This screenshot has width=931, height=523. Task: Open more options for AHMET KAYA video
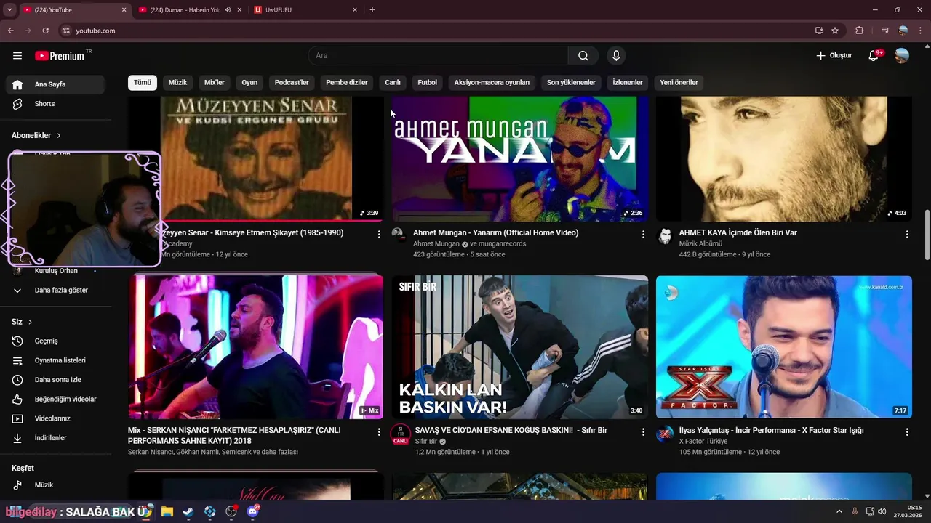pyautogui.click(x=907, y=235)
